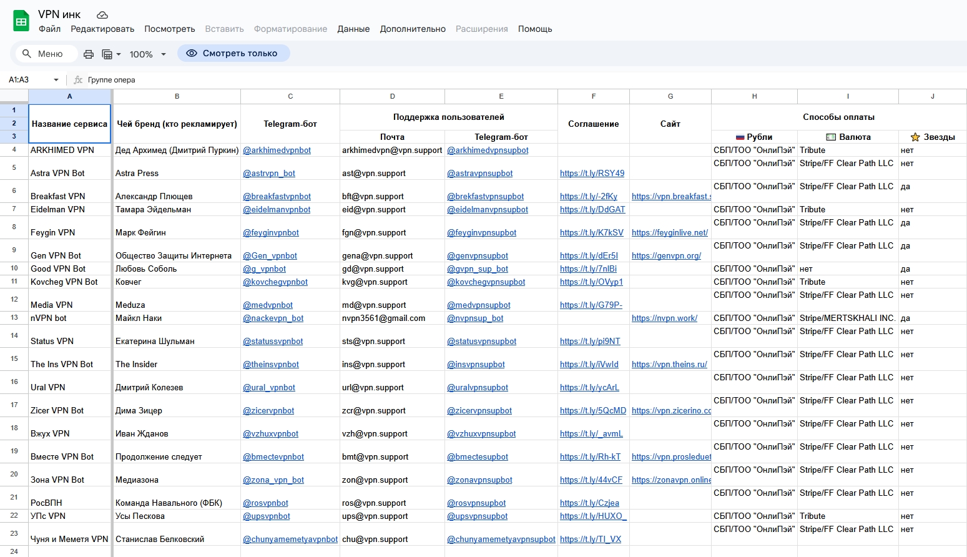Open the Файл menu
This screenshot has height=557, width=967.
click(49, 29)
